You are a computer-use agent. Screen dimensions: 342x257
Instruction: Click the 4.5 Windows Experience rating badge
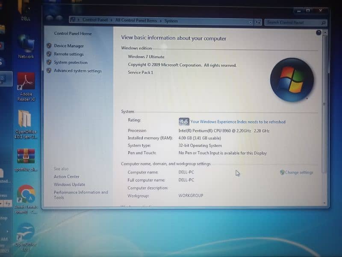pyautogui.click(x=184, y=122)
